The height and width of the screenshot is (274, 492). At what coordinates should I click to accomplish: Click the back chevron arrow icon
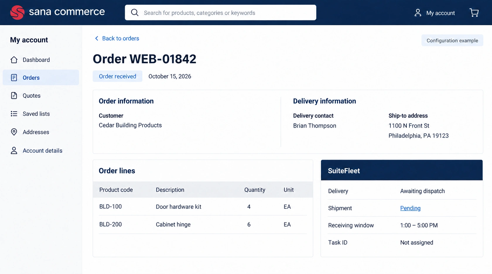point(97,38)
